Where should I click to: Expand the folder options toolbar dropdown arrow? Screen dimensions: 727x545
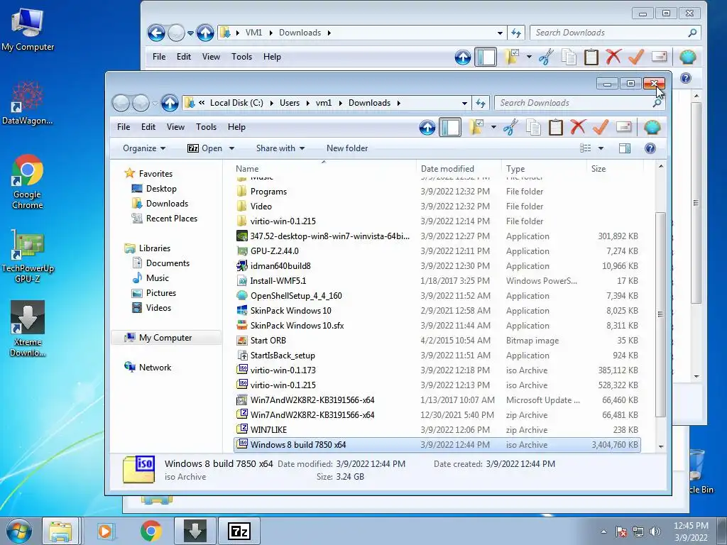pos(493,127)
